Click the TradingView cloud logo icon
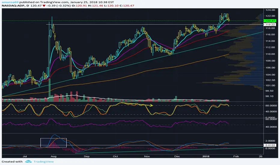280x165 pixels. tap(29, 162)
